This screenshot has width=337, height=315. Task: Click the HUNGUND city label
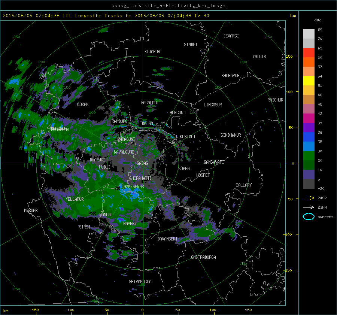(x=177, y=113)
